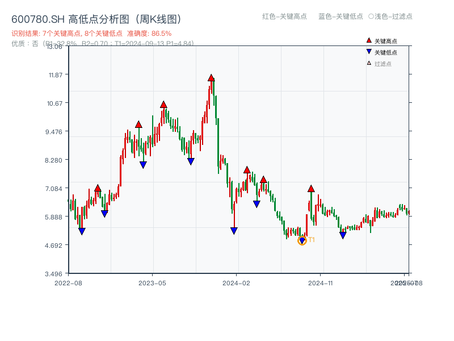Select the blue 关键低点 legend triangle icon

[x=369, y=52]
